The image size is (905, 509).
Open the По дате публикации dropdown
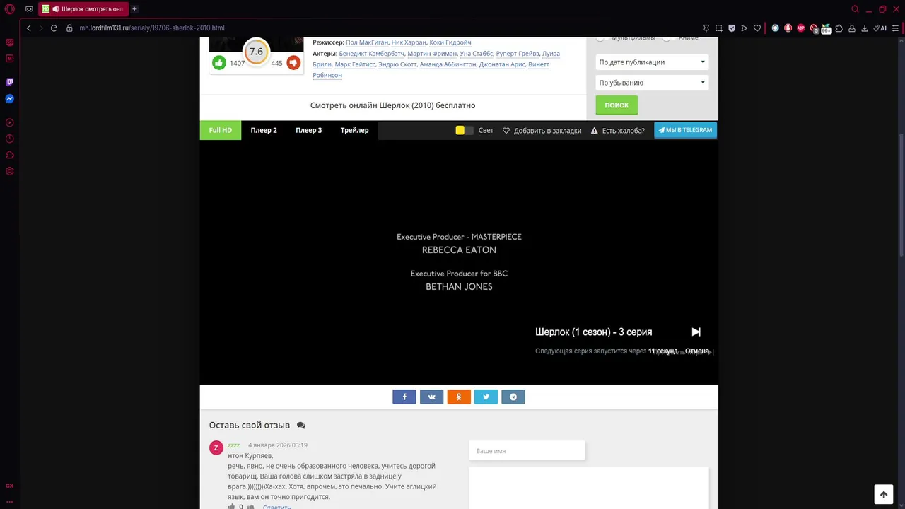click(x=652, y=62)
